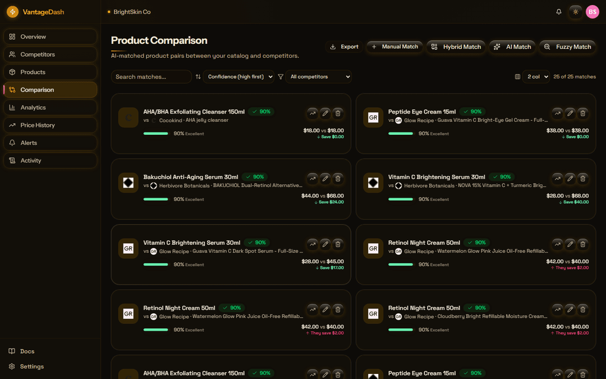The image size is (606, 379).
Task: Switch to the Analytics section
Action: (x=49, y=107)
